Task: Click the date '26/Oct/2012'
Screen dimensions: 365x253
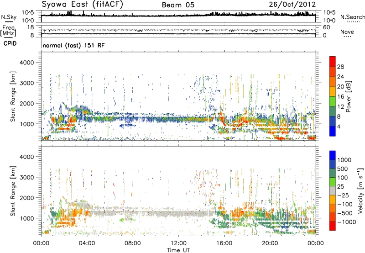Action: click(x=292, y=5)
